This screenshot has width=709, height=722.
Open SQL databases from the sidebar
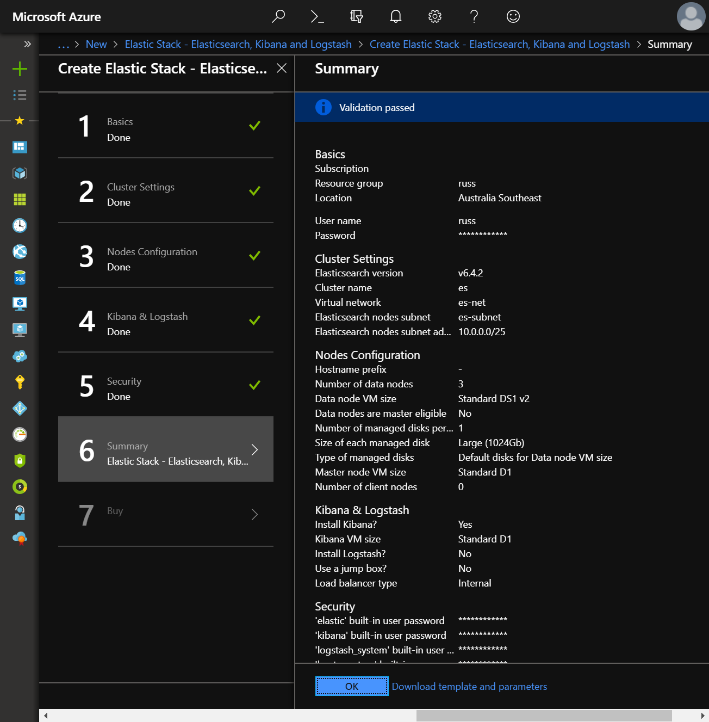[20, 278]
